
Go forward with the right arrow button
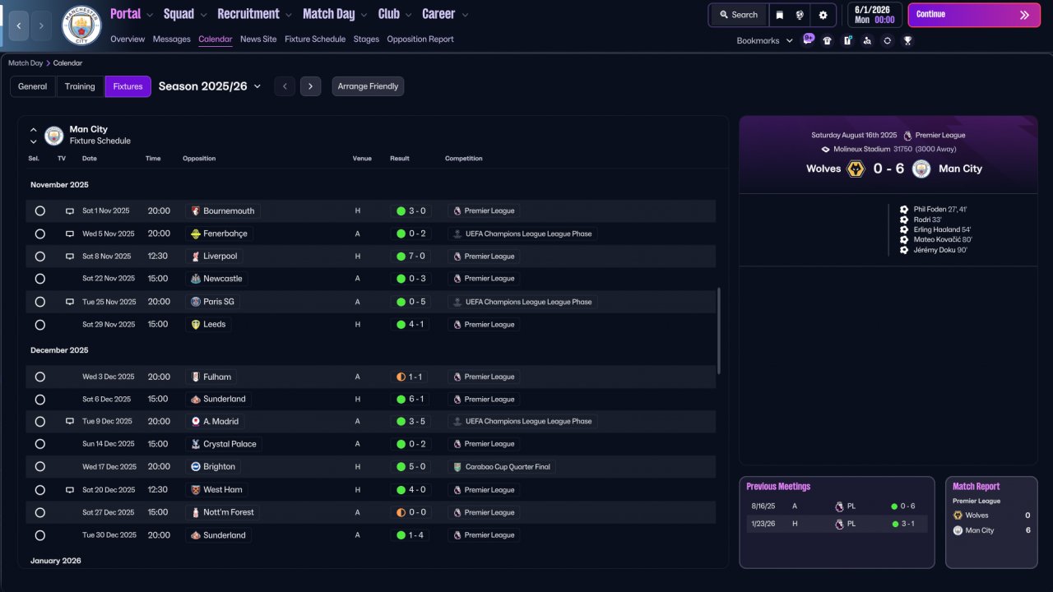pyautogui.click(x=41, y=25)
